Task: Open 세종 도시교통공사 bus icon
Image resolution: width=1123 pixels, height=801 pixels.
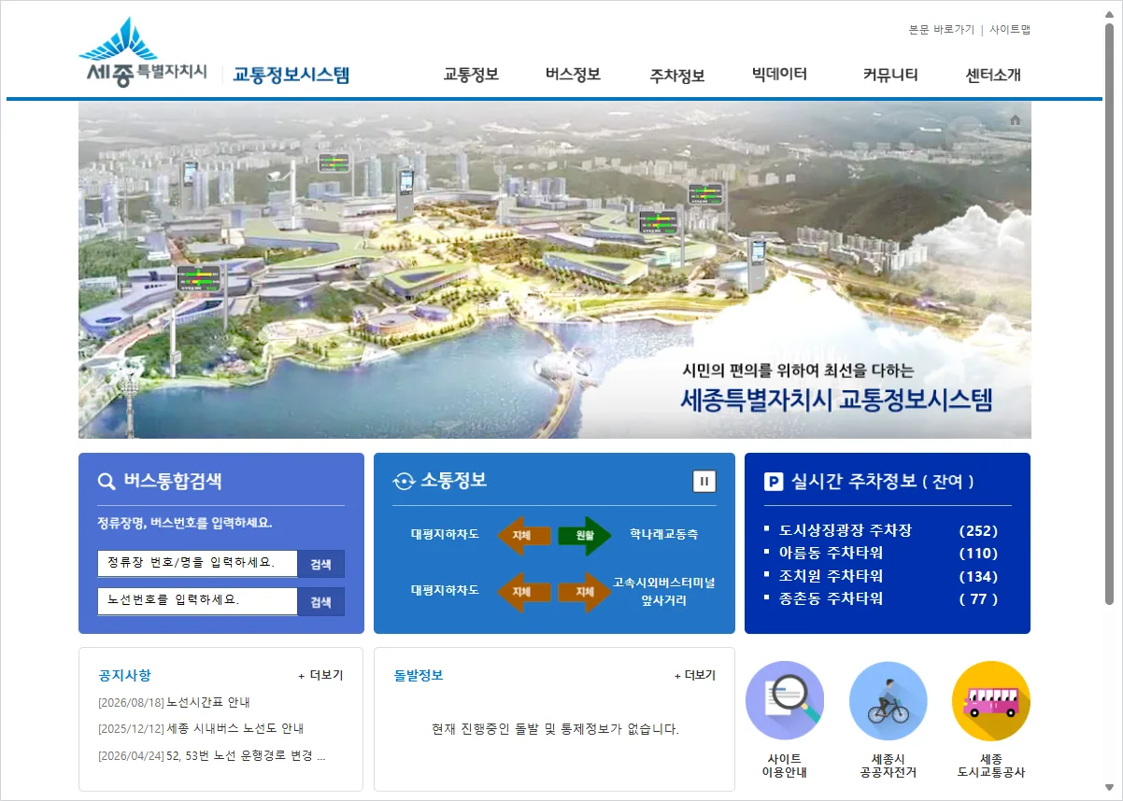Action: point(991,700)
